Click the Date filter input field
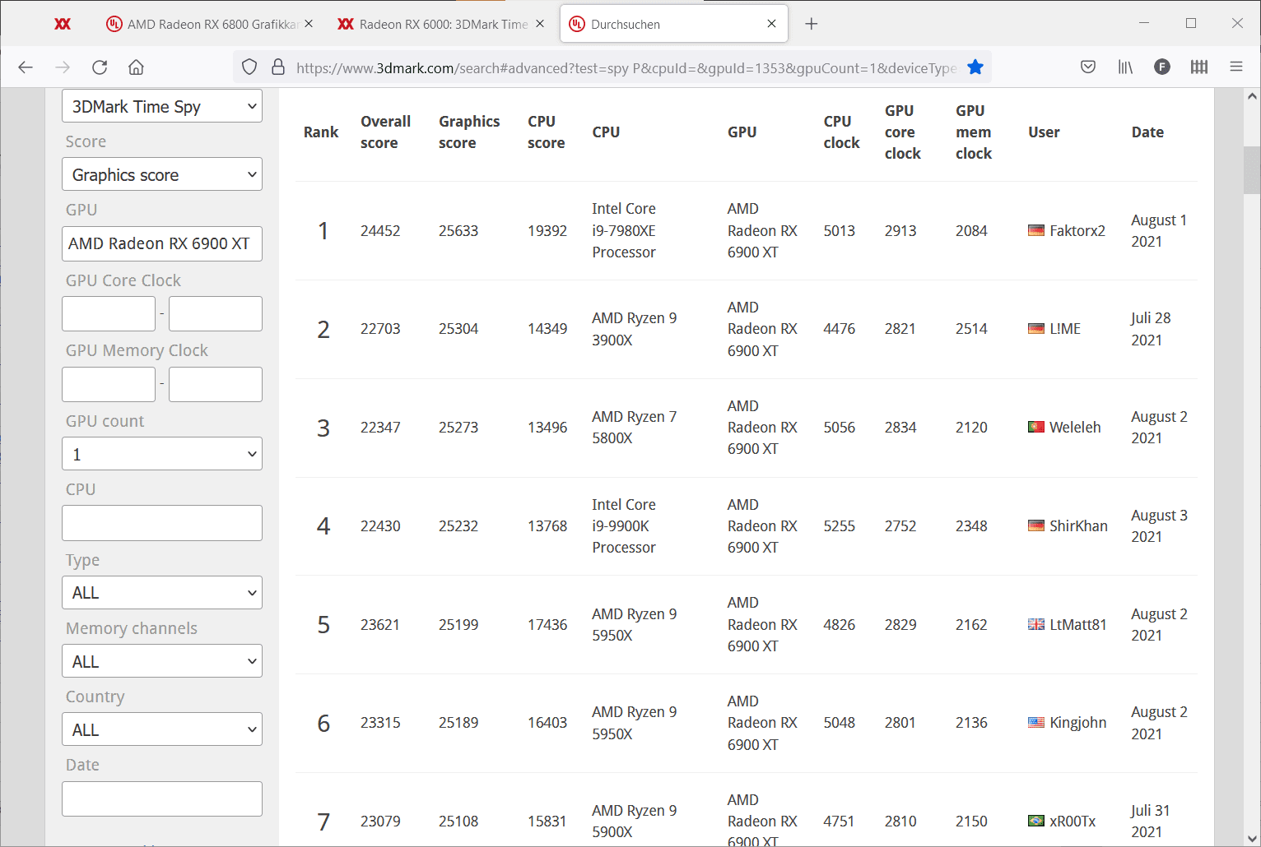 [162, 798]
